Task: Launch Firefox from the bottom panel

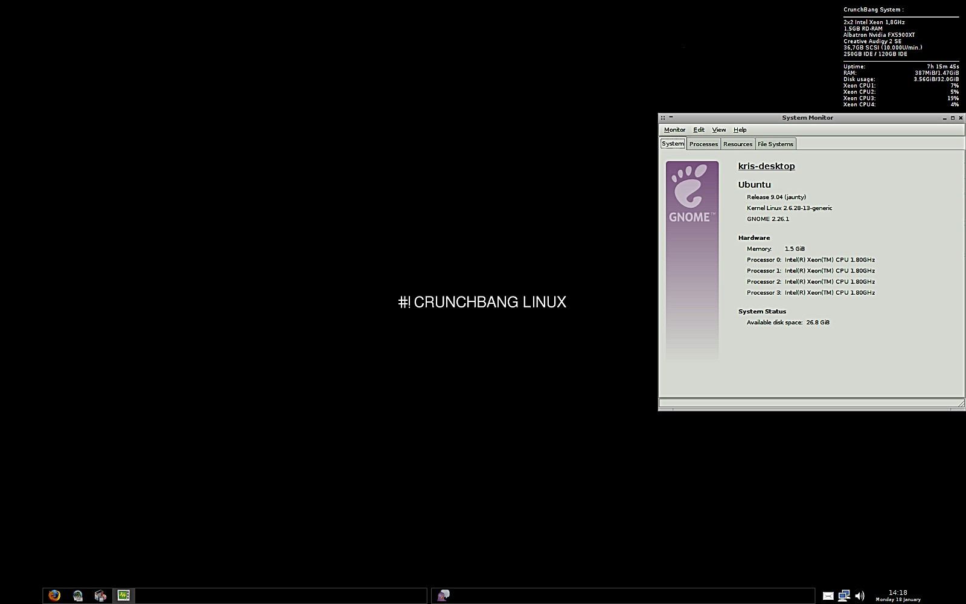Action: 54,596
